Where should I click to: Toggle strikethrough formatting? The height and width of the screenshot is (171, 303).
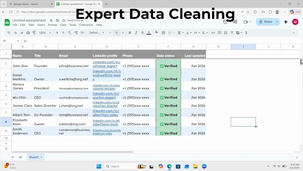coord(143,33)
